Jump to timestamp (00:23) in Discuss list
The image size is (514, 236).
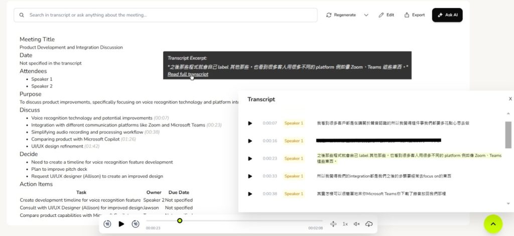pyautogui.click(x=214, y=125)
